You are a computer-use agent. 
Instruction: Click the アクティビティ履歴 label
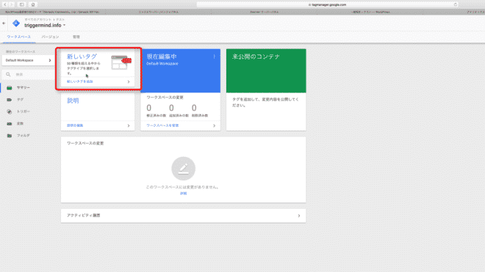84,216
